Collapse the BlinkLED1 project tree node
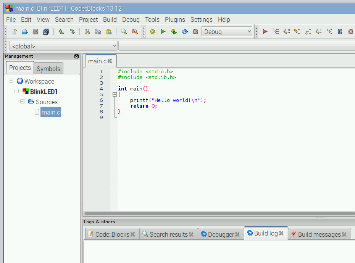This screenshot has width=355, height=263. (16, 91)
